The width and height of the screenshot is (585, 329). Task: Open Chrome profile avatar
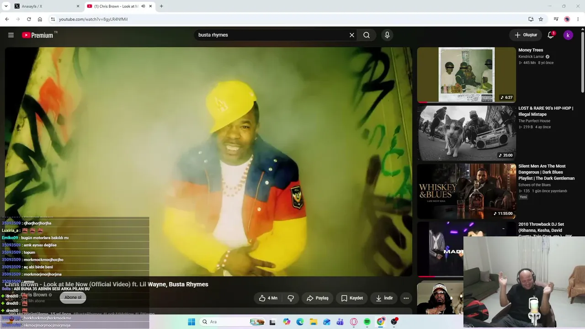(567, 19)
